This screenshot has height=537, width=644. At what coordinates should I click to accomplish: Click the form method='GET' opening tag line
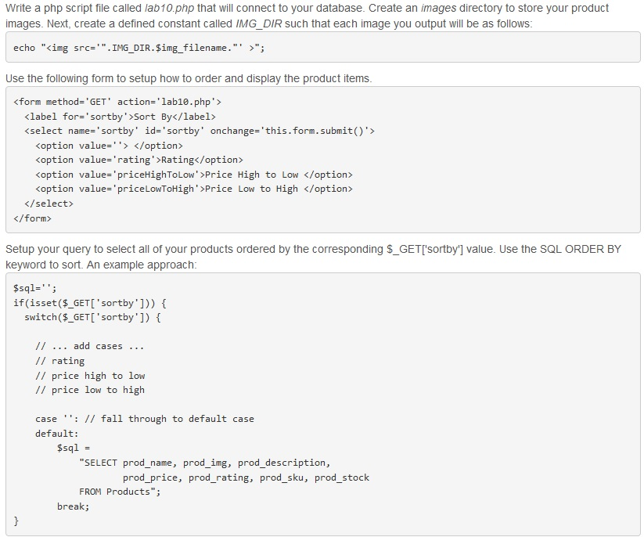click(117, 102)
